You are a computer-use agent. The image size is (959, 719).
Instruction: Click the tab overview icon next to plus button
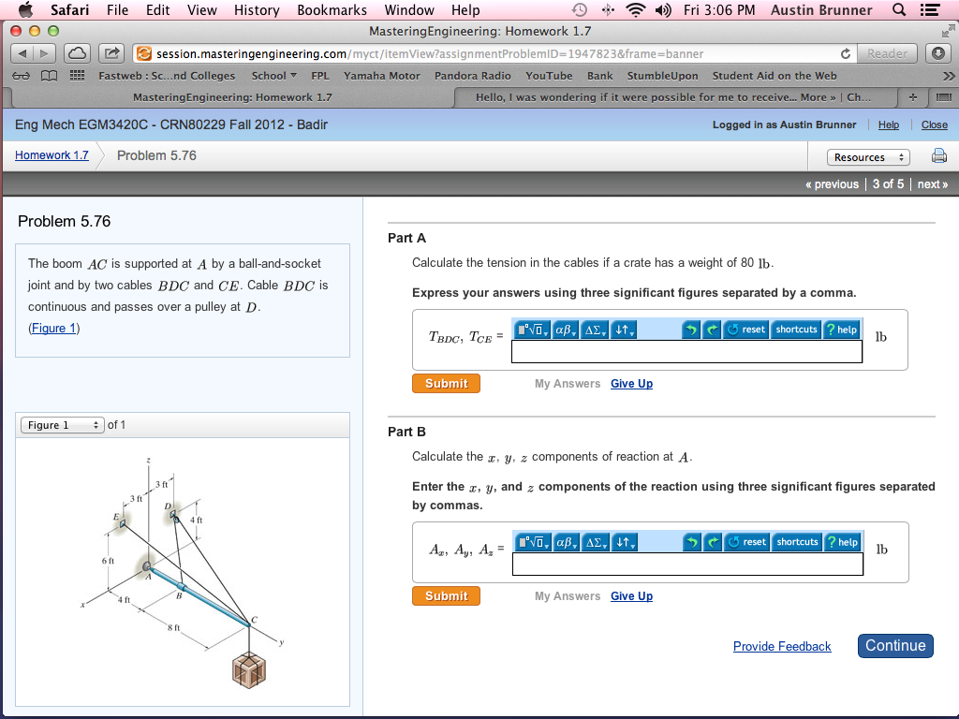click(x=944, y=96)
